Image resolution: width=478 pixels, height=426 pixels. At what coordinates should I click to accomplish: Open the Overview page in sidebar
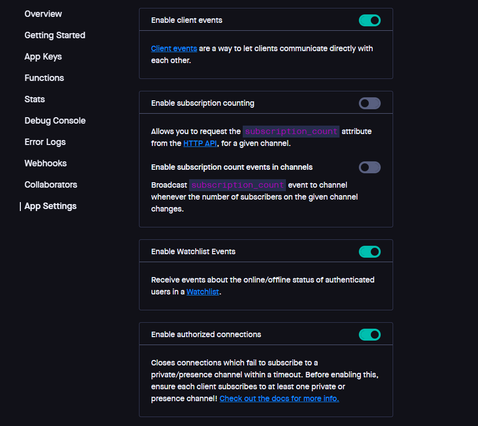pyautogui.click(x=43, y=14)
